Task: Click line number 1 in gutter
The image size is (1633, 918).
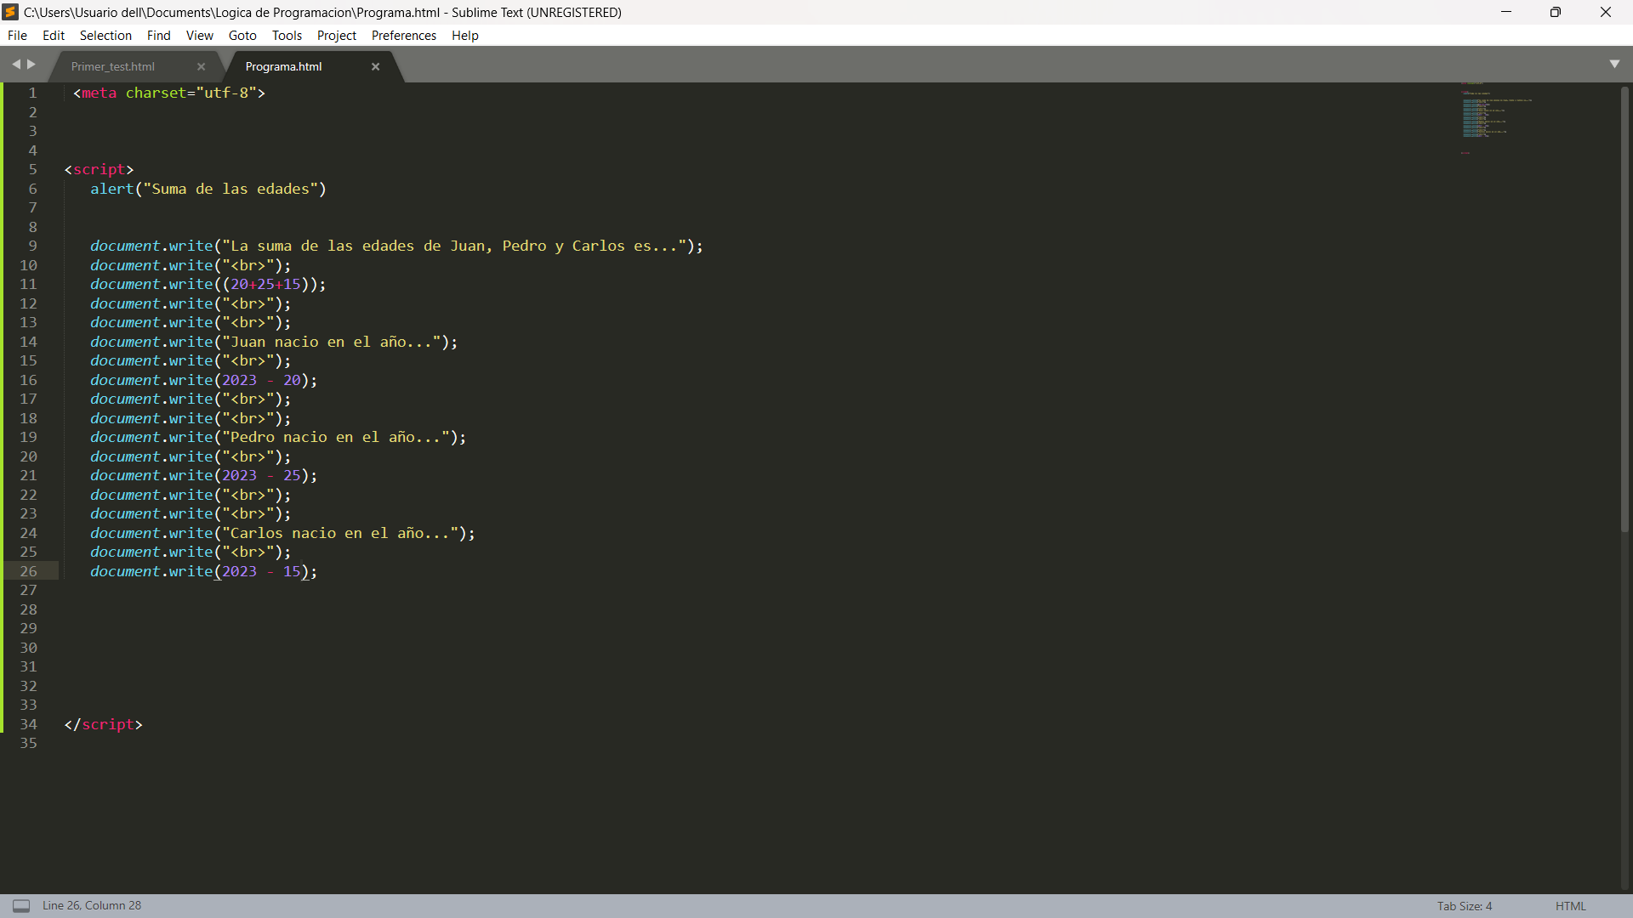Action: click(32, 93)
